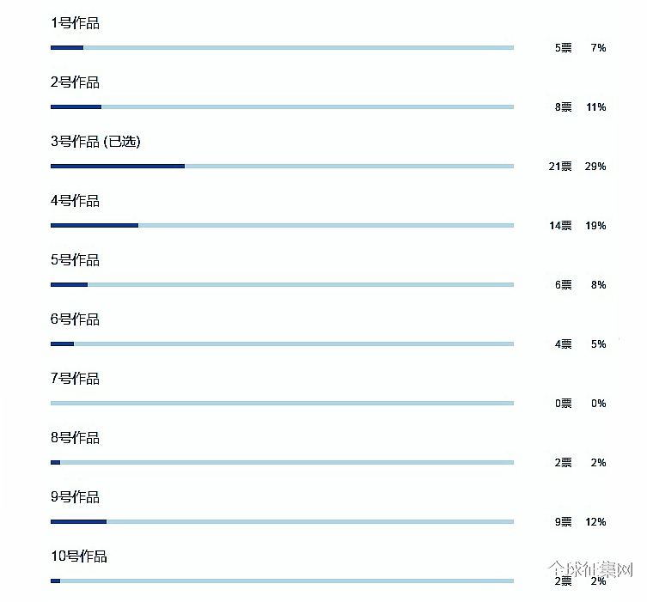Image resolution: width=647 pixels, height=602 pixels.
Task: Choose the 9号作品 option label
Action: (x=75, y=497)
